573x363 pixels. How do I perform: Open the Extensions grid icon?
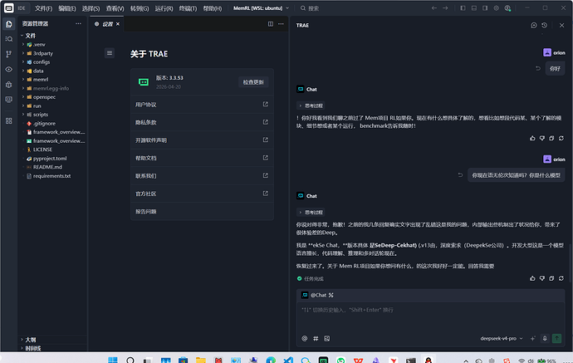pyautogui.click(x=9, y=120)
